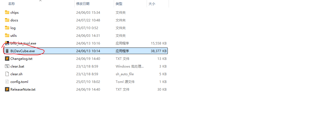The height and width of the screenshot is (131, 315).
Task: Select the log folder icon
Action: (x=7, y=28)
